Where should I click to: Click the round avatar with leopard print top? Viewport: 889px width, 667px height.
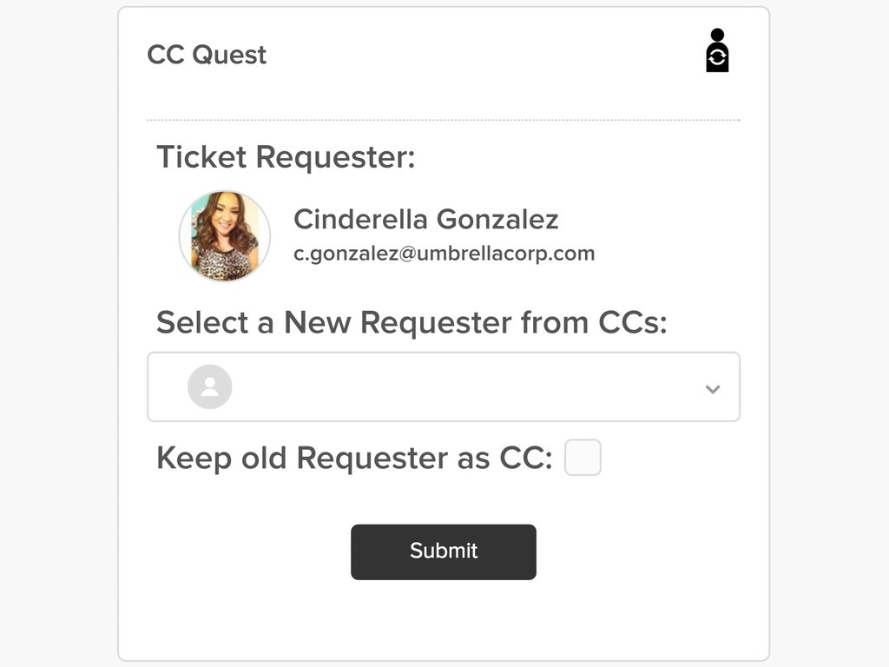tap(225, 236)
